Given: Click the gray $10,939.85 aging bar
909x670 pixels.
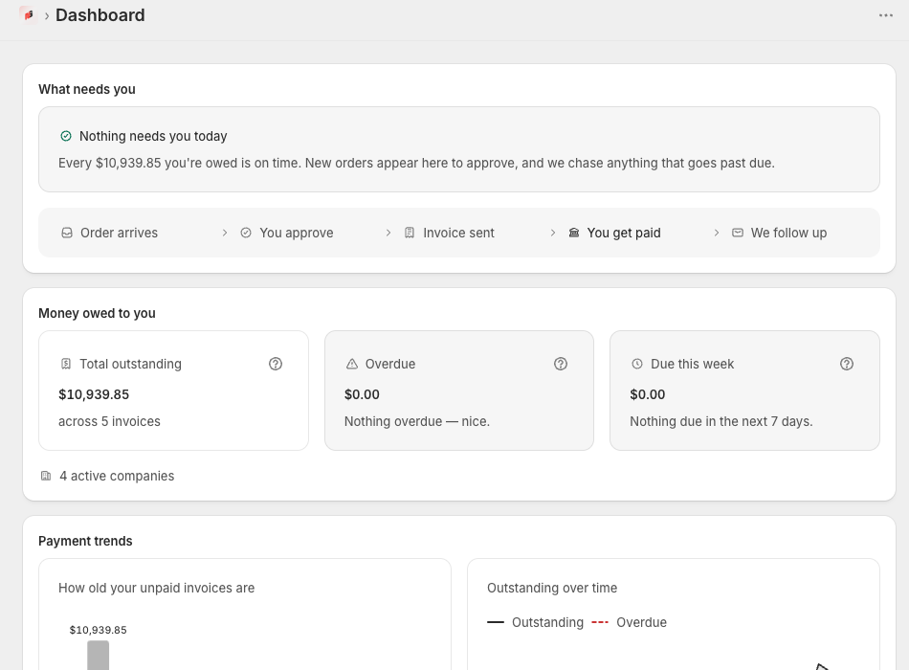Looking at the screenshot, I should coord(98,655).
